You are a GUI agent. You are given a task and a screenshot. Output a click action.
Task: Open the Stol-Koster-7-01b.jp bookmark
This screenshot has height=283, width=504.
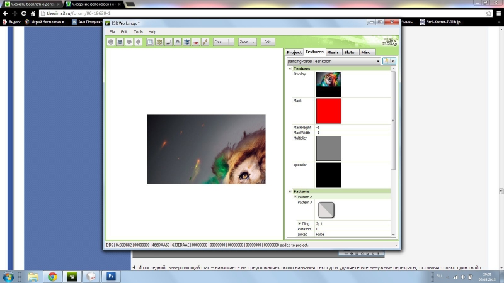[442, 22]
